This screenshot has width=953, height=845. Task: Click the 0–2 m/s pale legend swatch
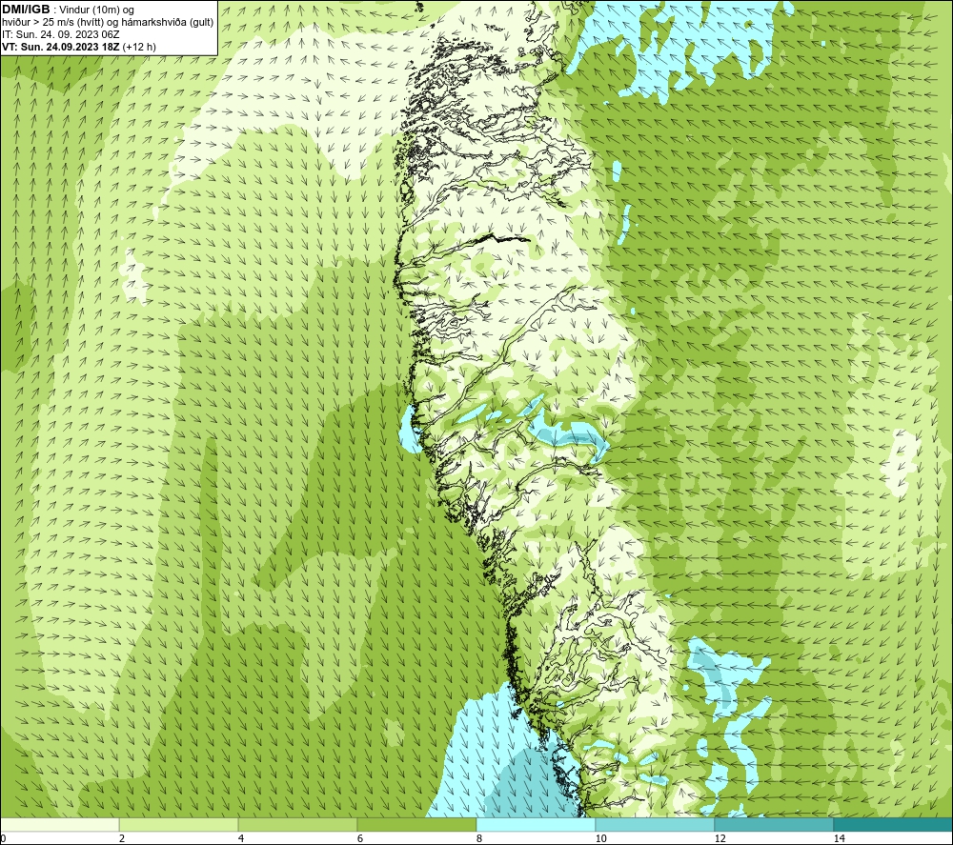[59, 825]
